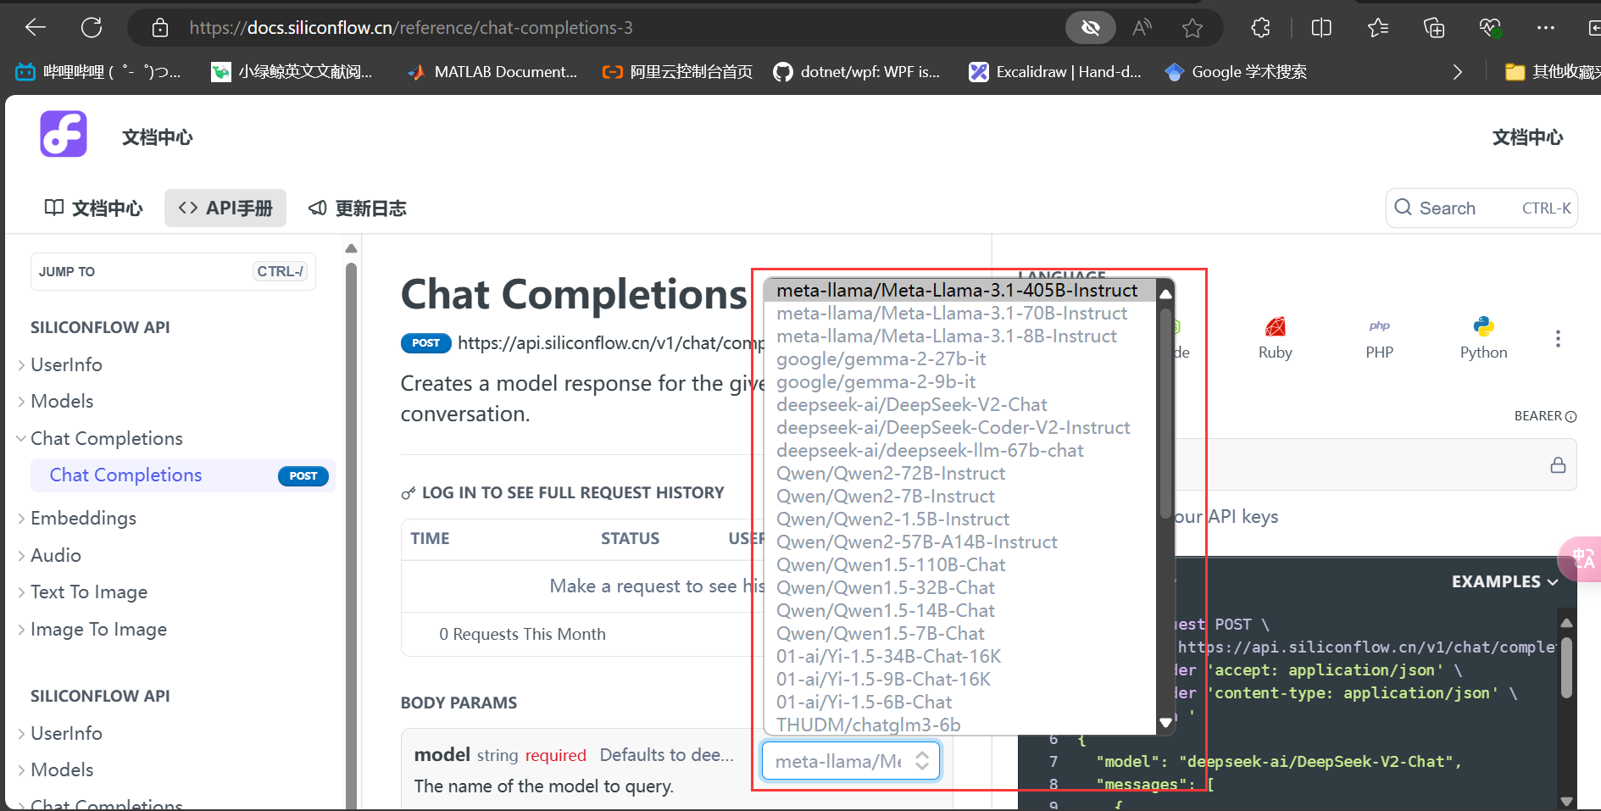The width and height of the screenshot is (1601, 811).
Task: Click the browser back arrow
Action: [36, 28]
